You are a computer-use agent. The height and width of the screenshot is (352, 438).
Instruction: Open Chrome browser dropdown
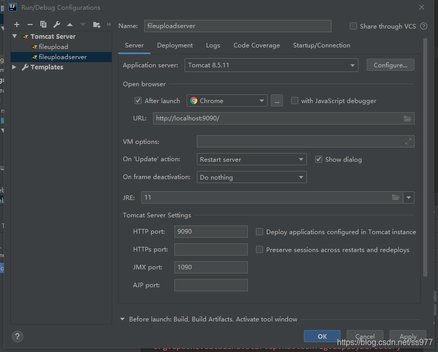227,100
